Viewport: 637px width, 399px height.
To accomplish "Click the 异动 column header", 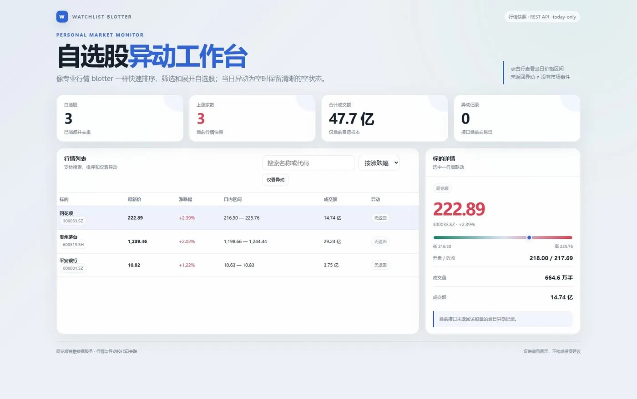I will (375, 199).
